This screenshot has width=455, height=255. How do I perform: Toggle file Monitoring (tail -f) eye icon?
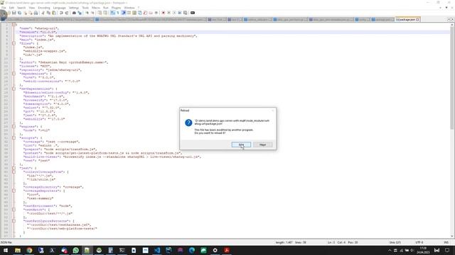pos(156,13)
